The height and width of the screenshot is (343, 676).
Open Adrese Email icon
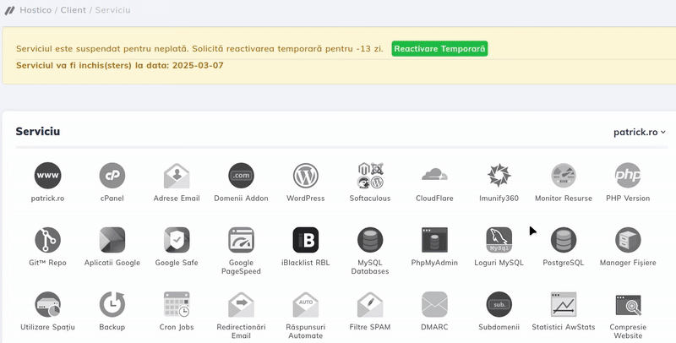(177, 176)
